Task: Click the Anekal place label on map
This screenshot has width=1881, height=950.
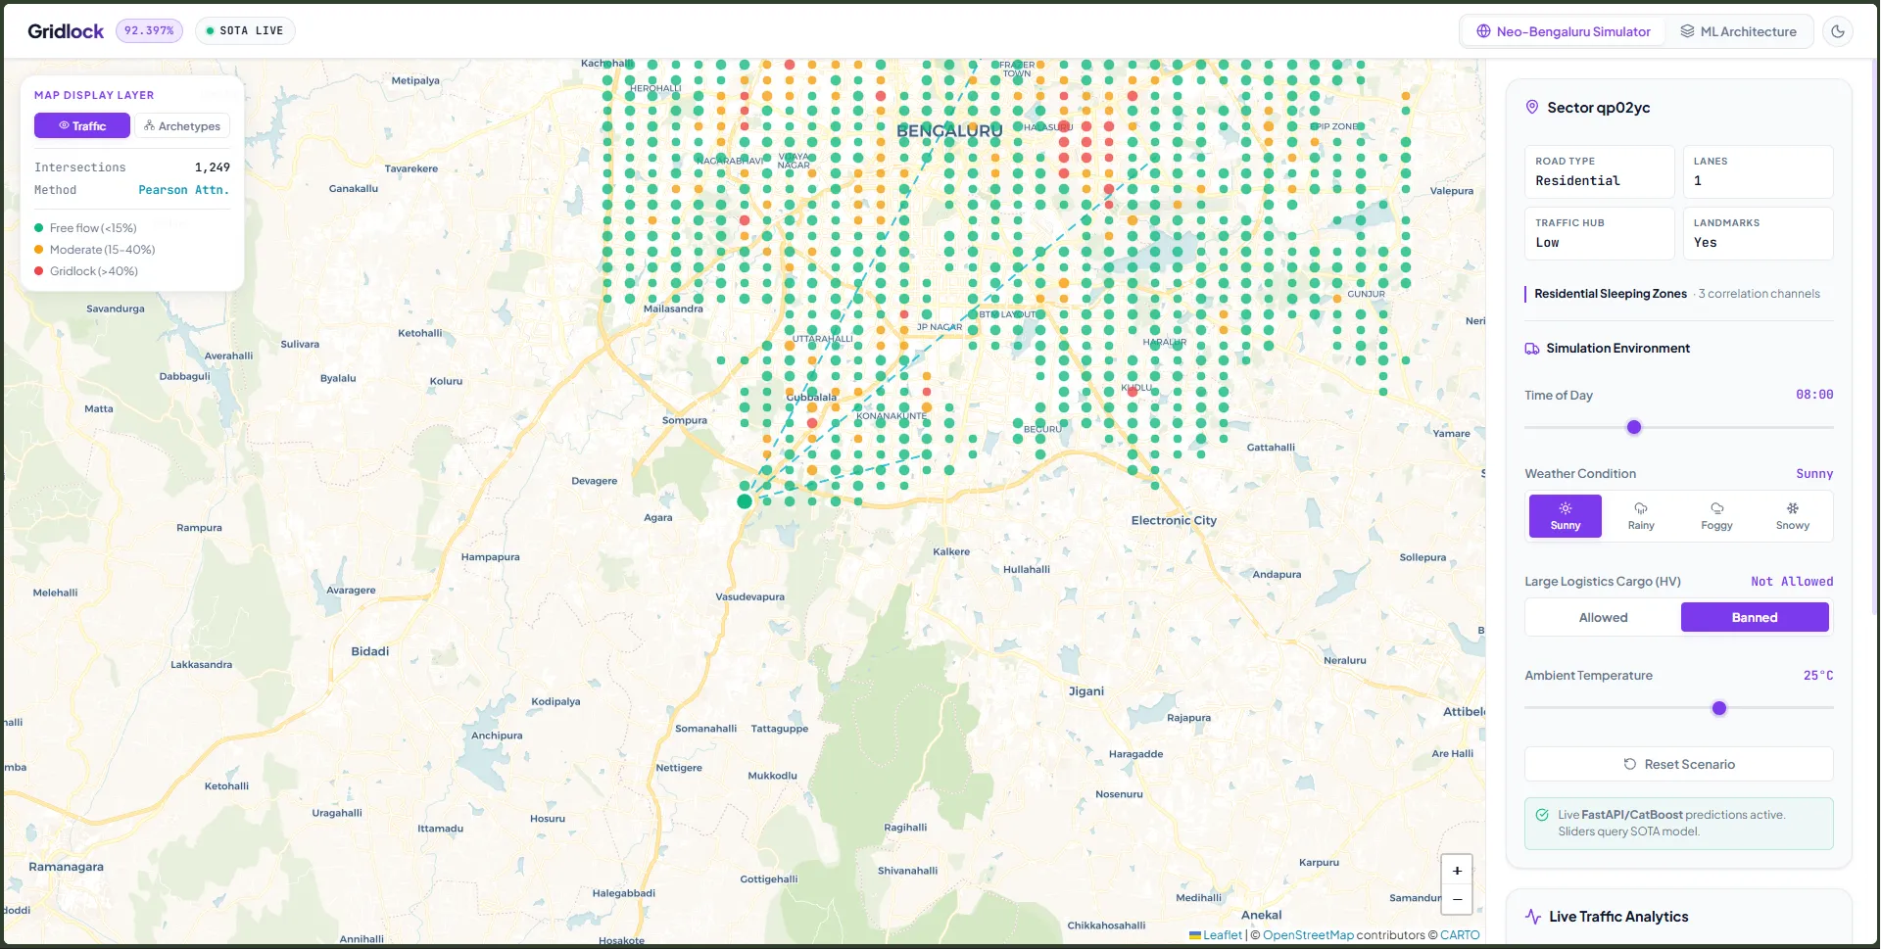Action: 1262,916
